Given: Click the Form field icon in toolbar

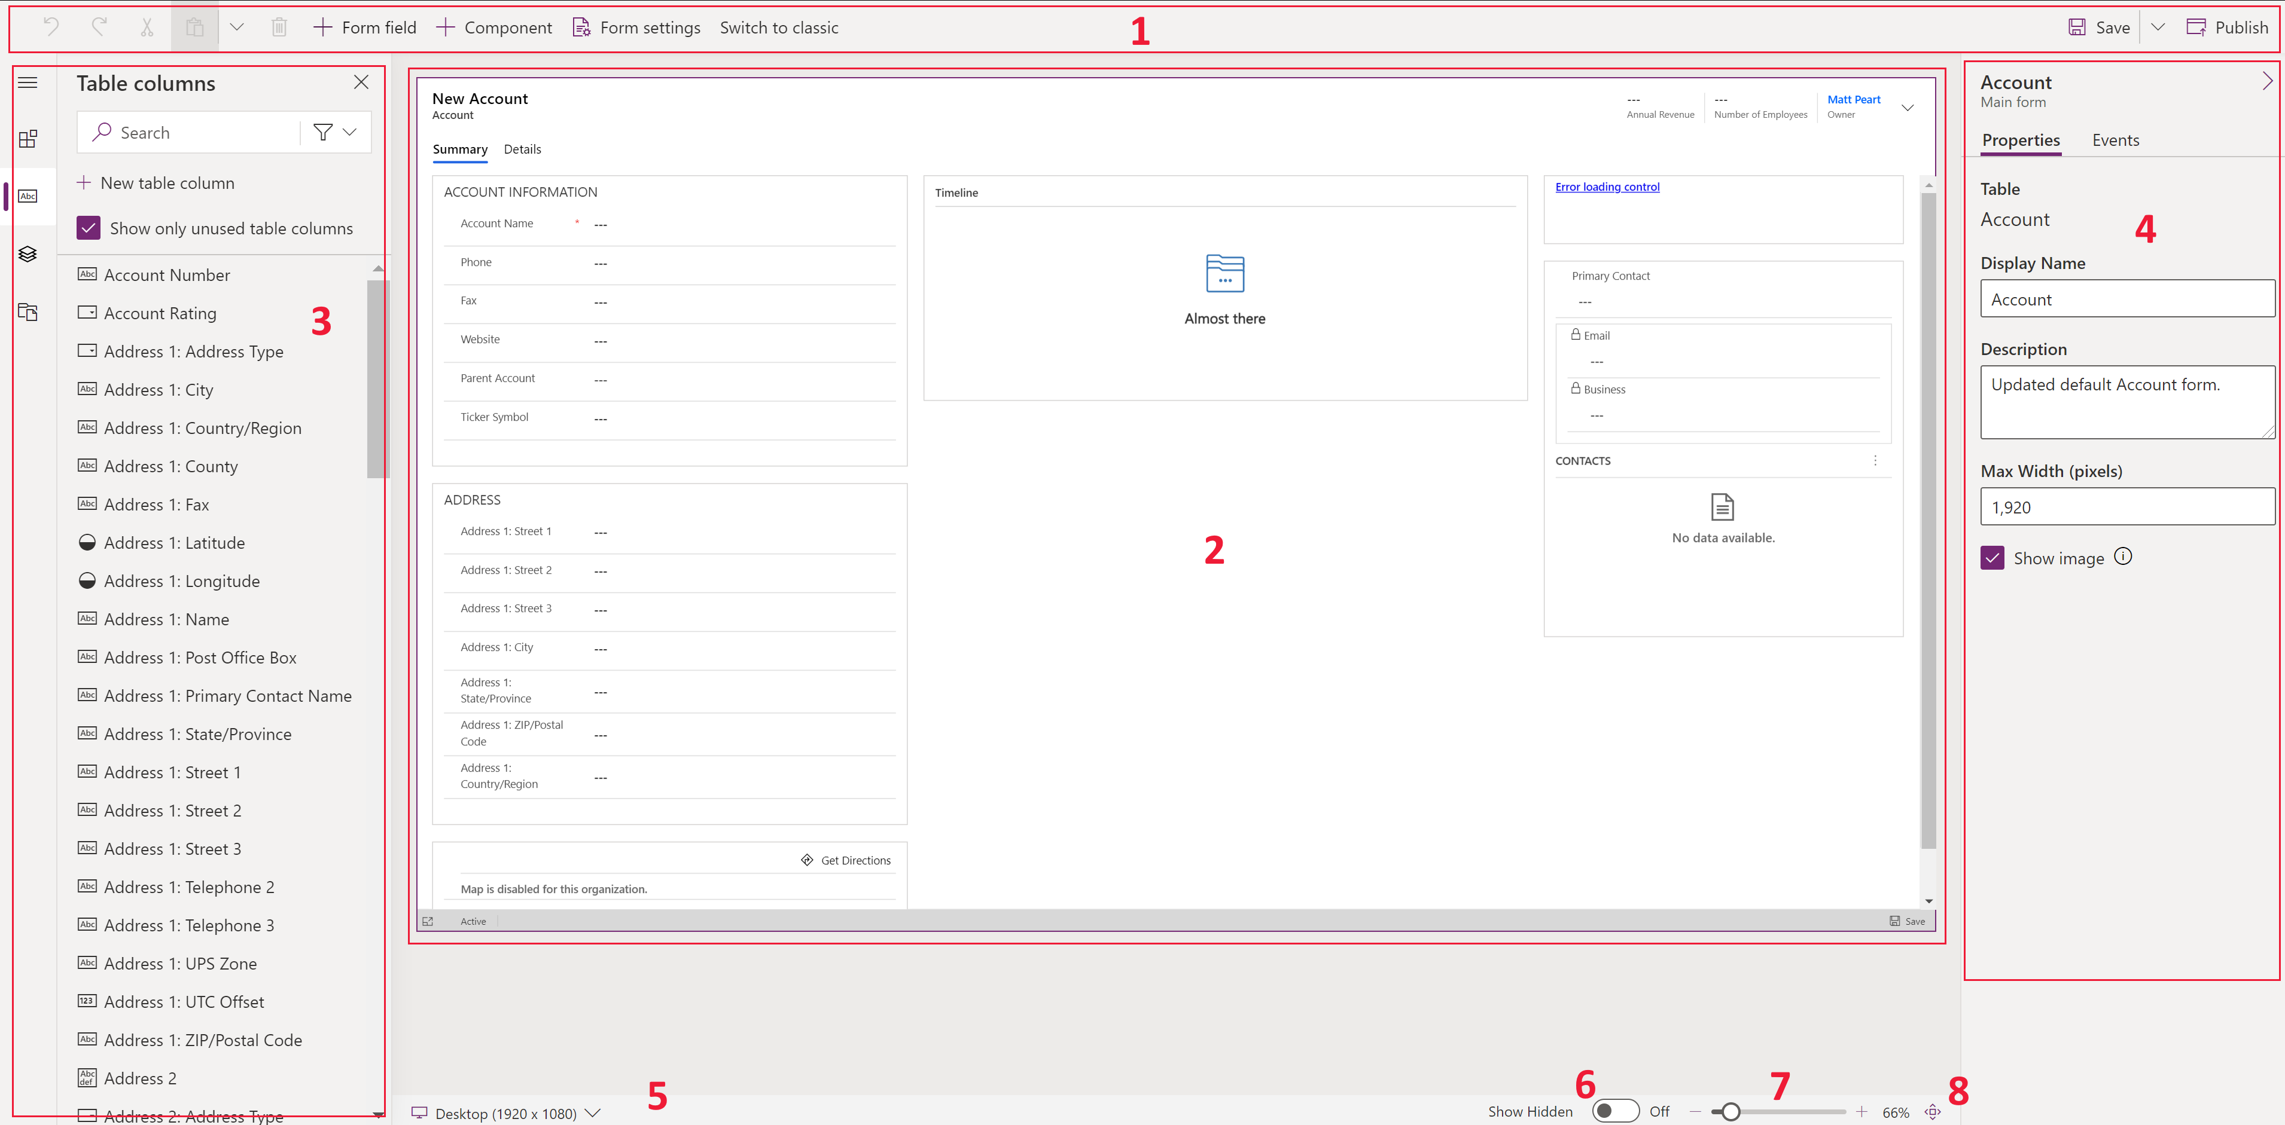Looking at the screenshot, I should pos(324,26).
